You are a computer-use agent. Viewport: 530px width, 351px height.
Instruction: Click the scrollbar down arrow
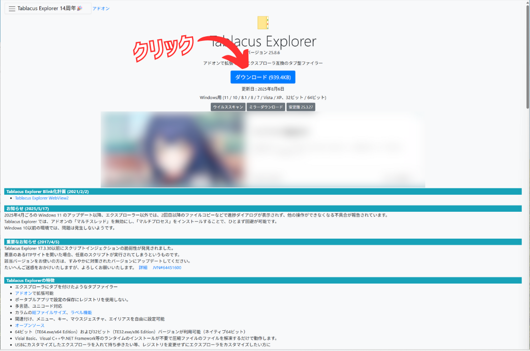pyautogui.click(x=526, y=347)
